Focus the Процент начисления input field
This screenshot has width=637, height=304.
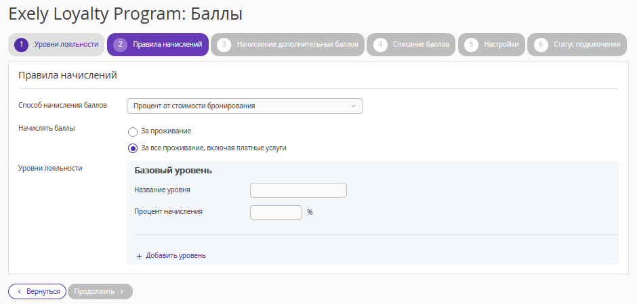[276, 213]
